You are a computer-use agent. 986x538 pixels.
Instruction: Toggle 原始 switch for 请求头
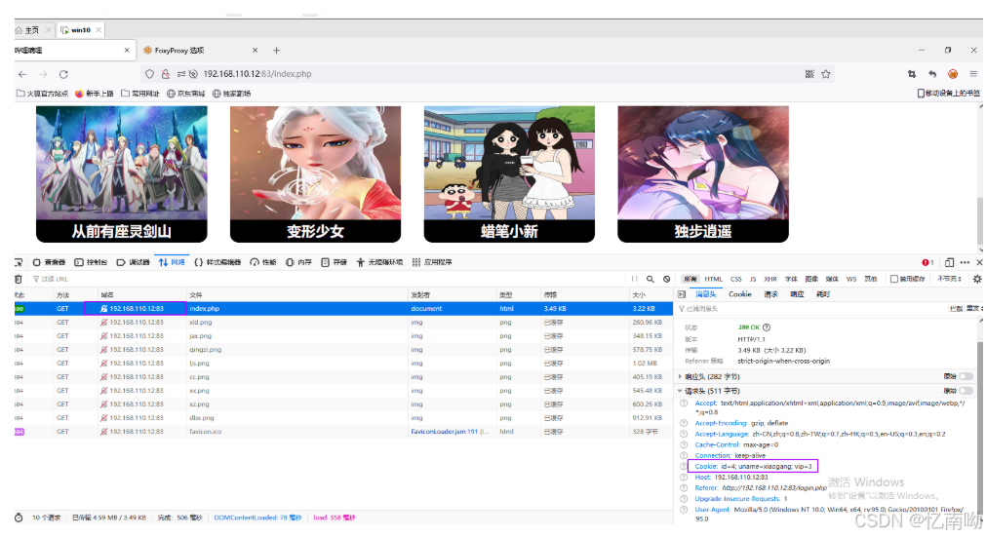pyautogui.click(x=966, y=391)
